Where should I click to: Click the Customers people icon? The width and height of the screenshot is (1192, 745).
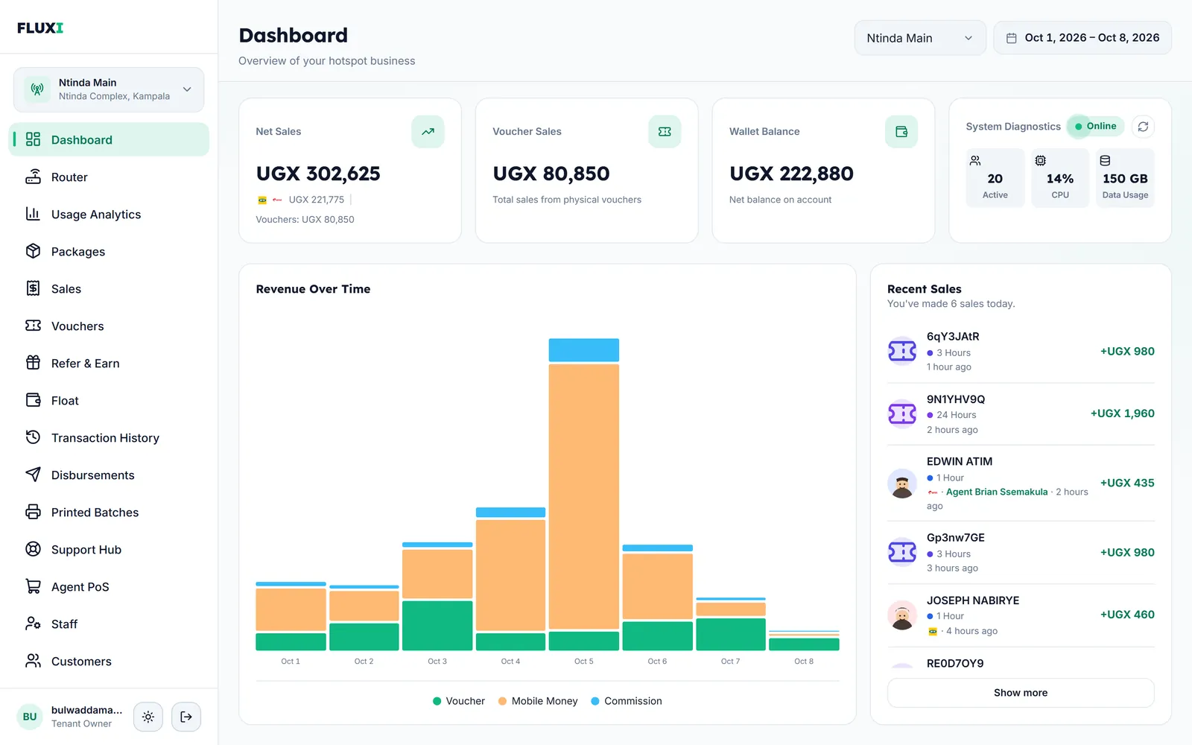(33, 661)
